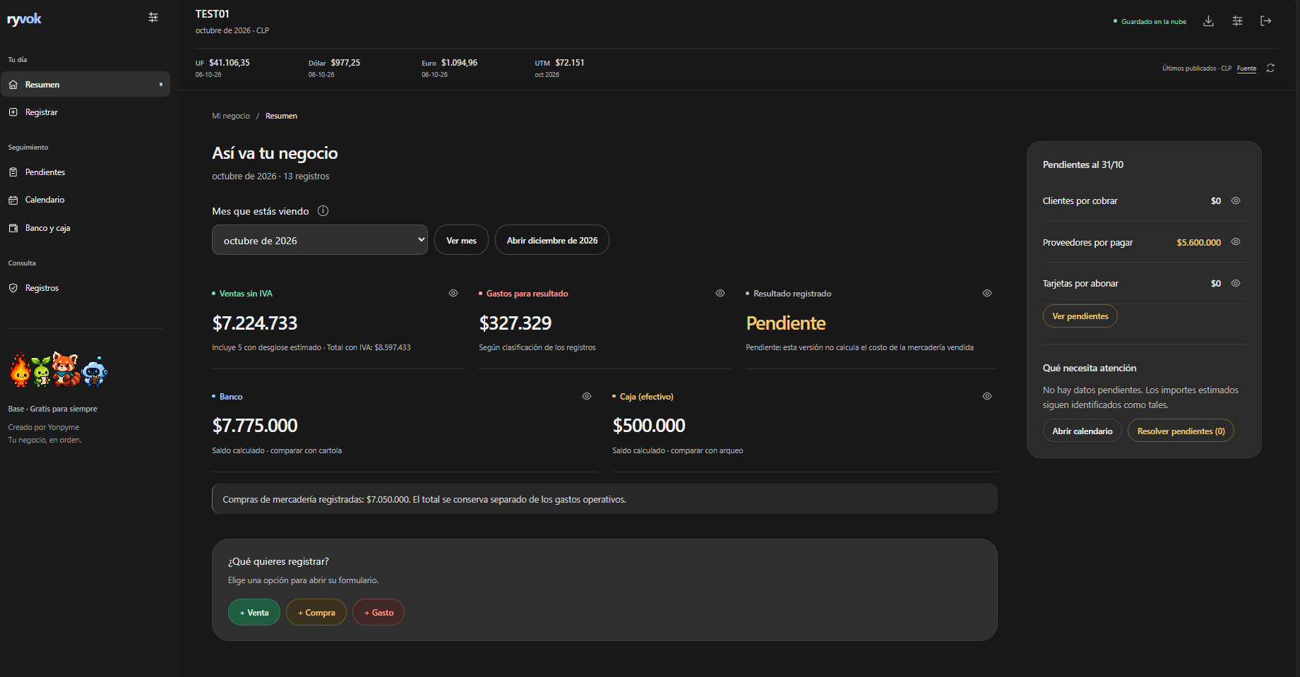Click the logout icon
The height and width of the screenshot is (677, 1300).
(x=1265, y=21)
